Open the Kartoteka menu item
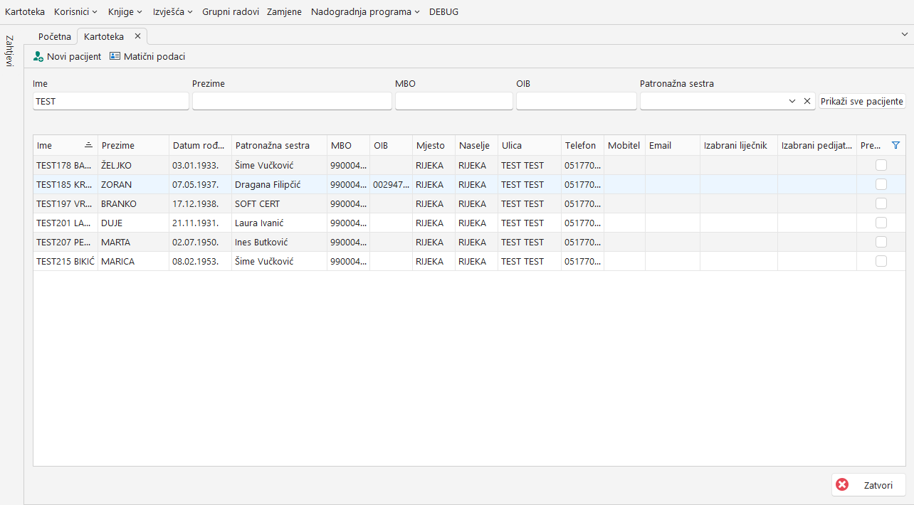The height and width of the screenshot is (505, 914). [25, 12]
